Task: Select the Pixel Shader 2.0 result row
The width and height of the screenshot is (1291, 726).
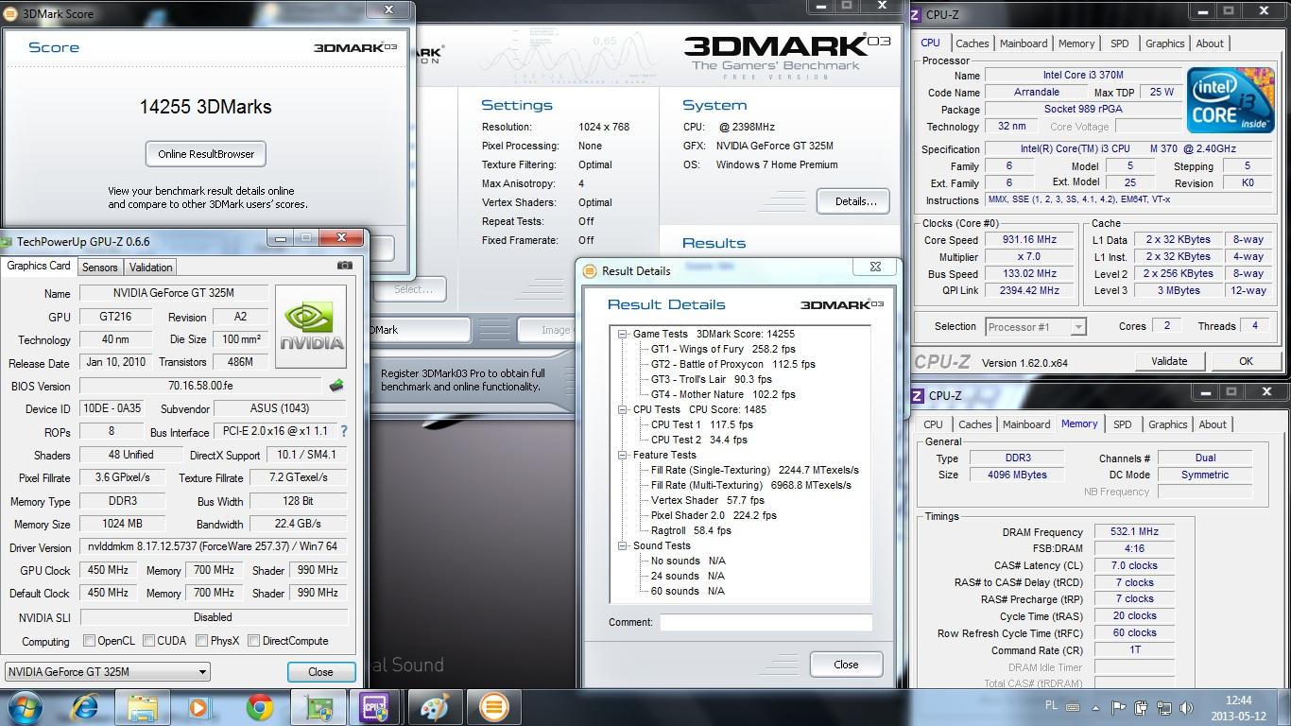Action: (x=714, y=515)
